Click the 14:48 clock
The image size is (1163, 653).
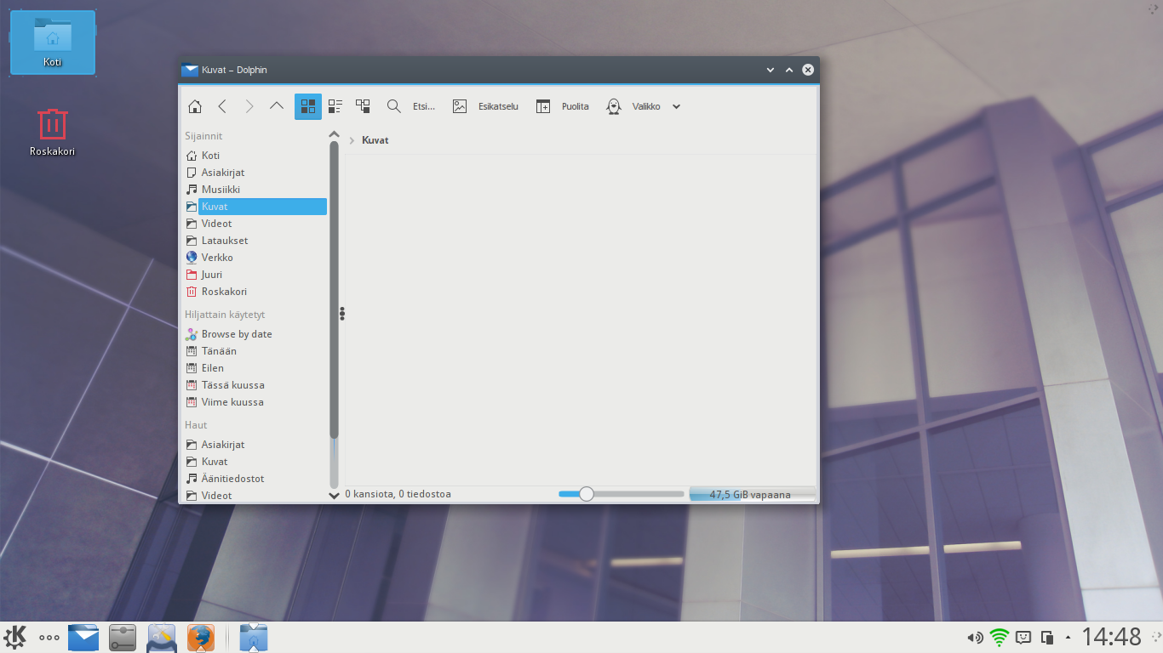click(x=1111, y=637)
